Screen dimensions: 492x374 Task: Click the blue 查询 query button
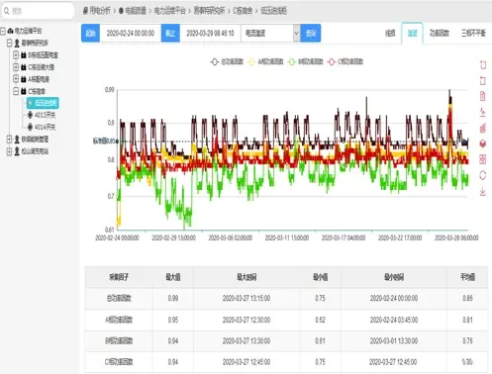pos(311,33)
